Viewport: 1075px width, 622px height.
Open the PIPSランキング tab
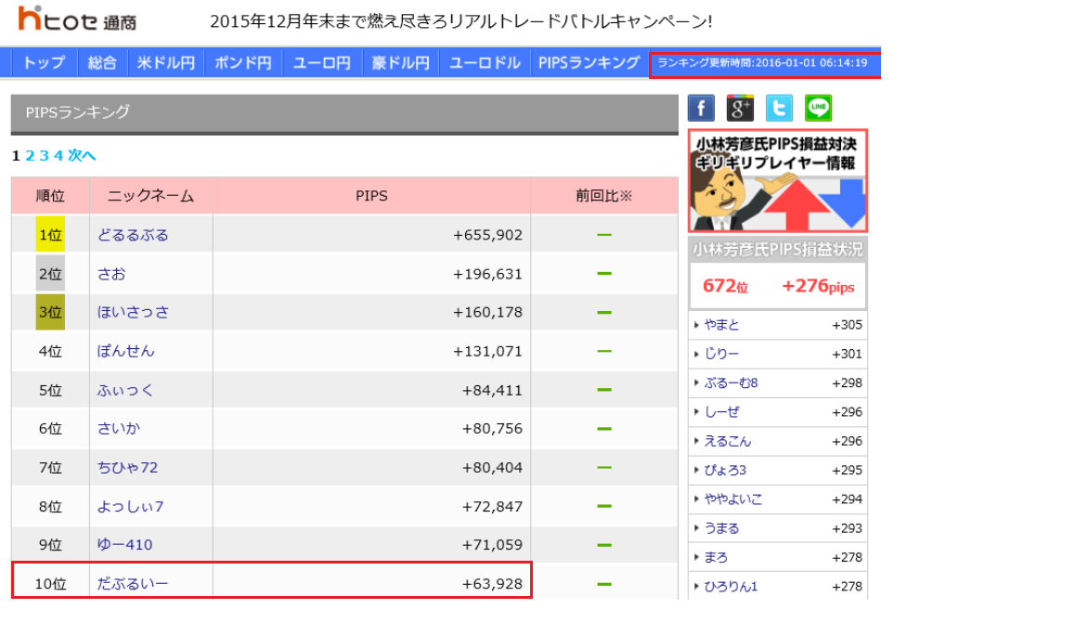point(589,63)
